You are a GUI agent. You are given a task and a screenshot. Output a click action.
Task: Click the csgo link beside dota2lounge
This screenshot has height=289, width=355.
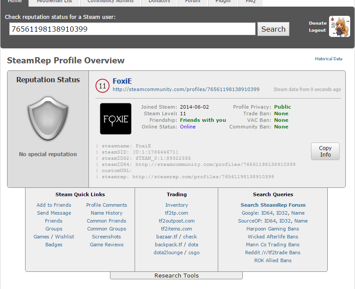194,252
